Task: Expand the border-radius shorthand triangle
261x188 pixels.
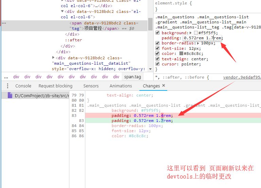Action: pos(198,43)
